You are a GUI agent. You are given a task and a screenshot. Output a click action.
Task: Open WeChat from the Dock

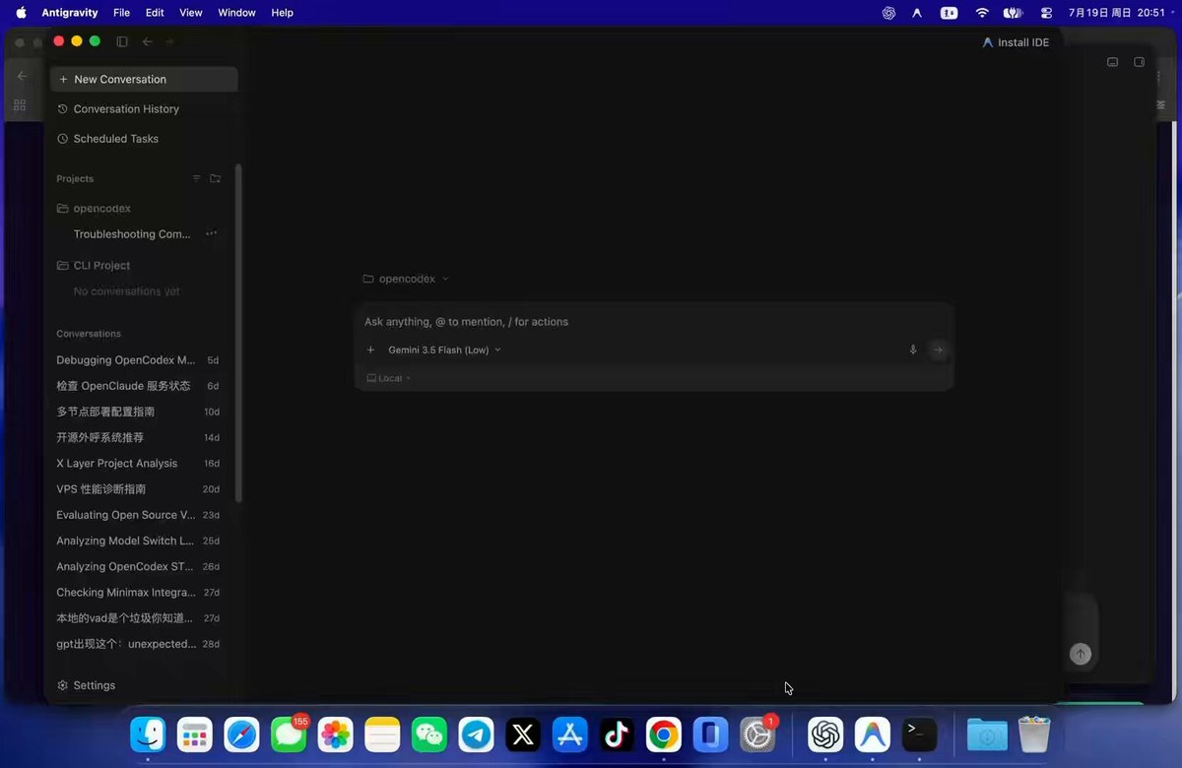pyautogui.click(x=429, y=735)
